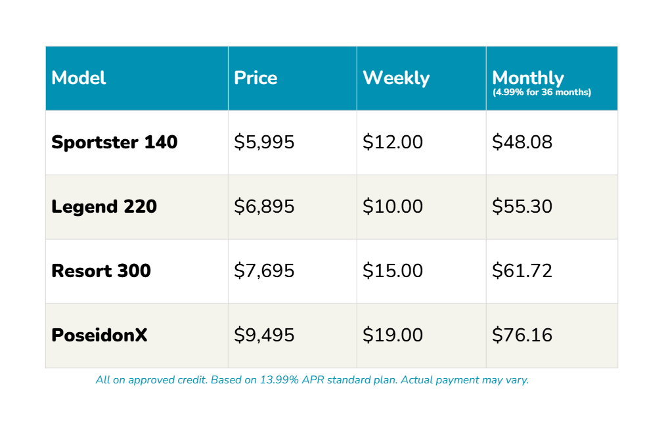Click the $76.16 monthly payment cell
This screenshot has width=668, height=432.
pos(522,335)
